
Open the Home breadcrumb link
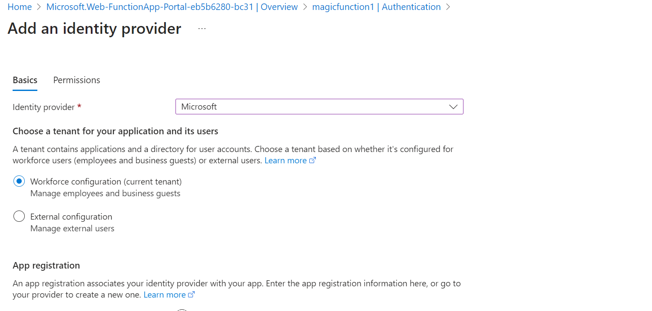pos(20,6)
